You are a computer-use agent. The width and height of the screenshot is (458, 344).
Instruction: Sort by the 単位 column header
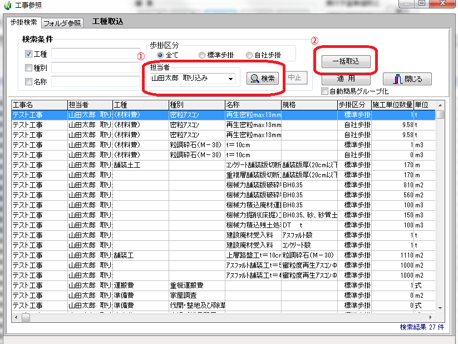pos(425,105)
